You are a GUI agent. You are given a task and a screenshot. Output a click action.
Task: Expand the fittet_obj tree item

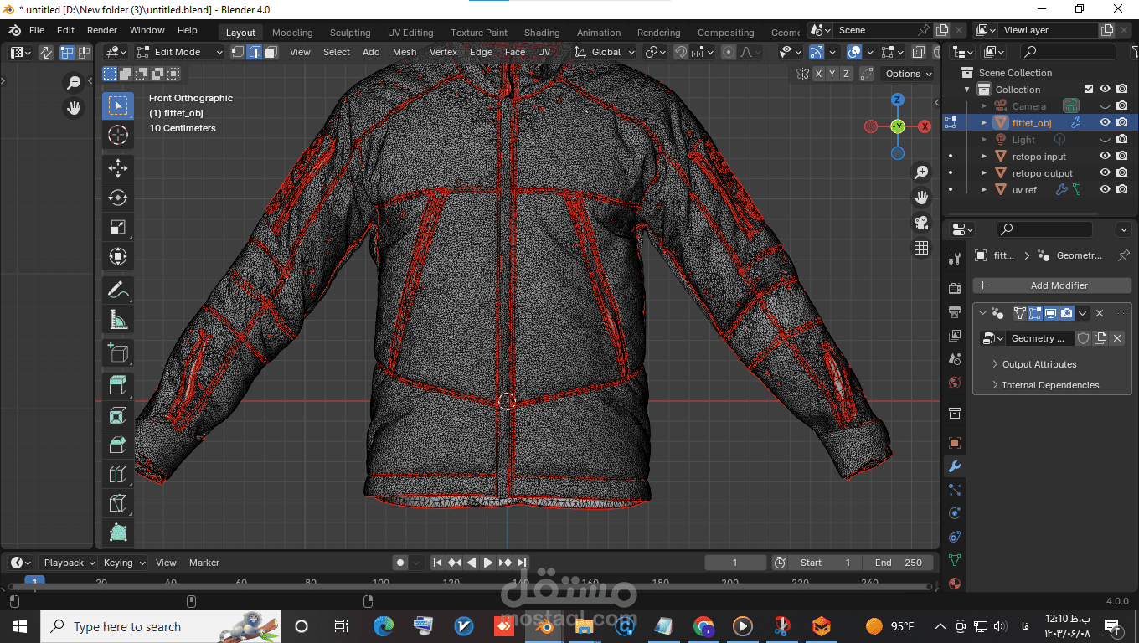coord(984,122)
